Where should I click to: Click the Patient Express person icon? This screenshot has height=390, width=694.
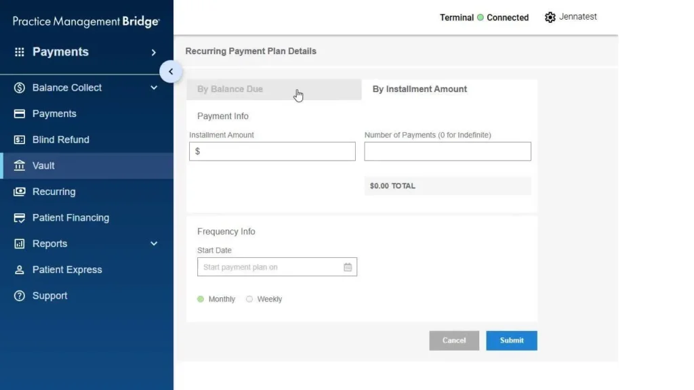point(20,269)
